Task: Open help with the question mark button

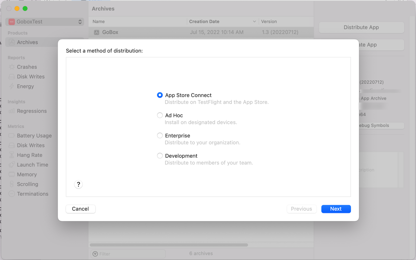Action: (78, 184)
